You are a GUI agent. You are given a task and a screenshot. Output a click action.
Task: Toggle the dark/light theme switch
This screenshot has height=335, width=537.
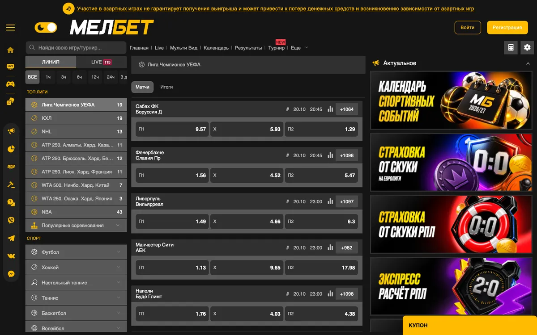(46, 28)
